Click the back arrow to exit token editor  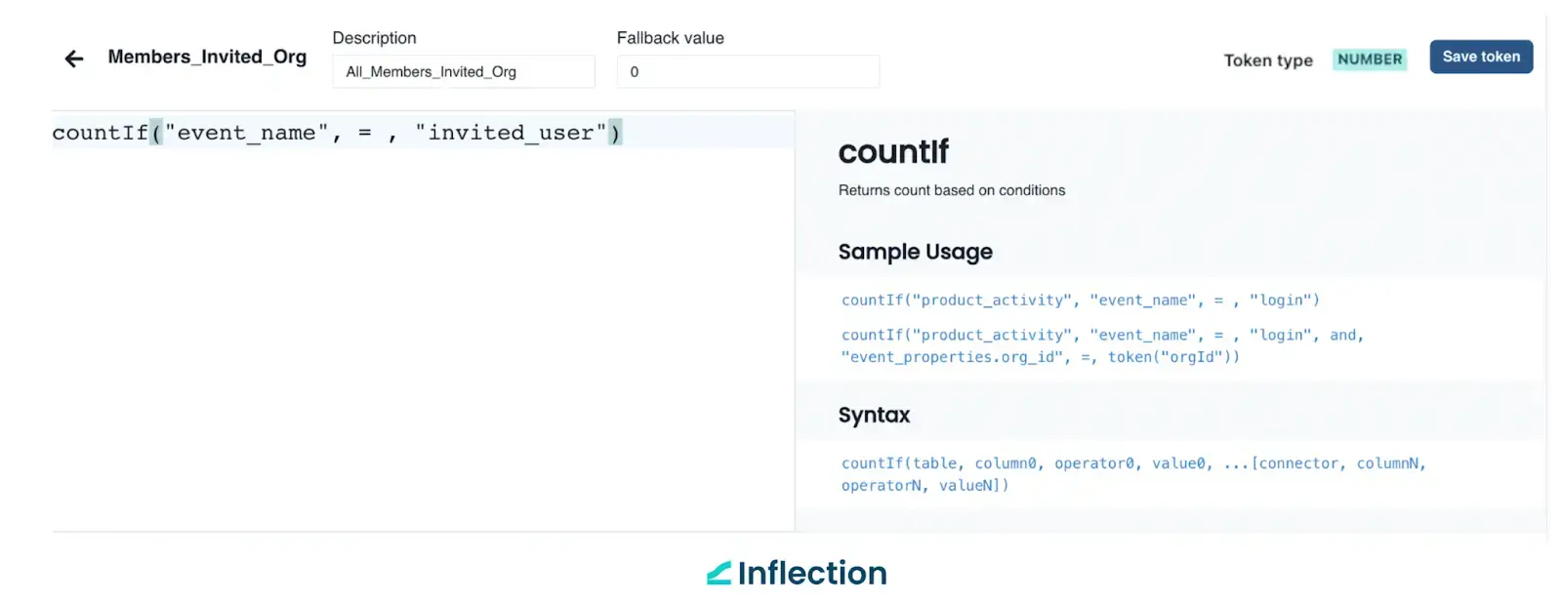click(x=73, y=59)
